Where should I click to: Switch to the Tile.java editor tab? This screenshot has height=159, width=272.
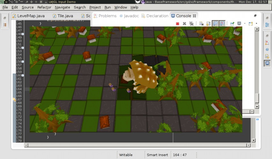[63, 16]
